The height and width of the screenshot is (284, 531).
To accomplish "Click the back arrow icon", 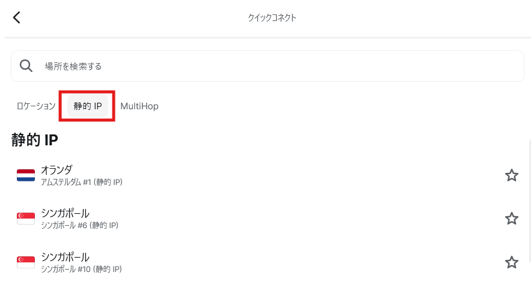I will [17, 17].
